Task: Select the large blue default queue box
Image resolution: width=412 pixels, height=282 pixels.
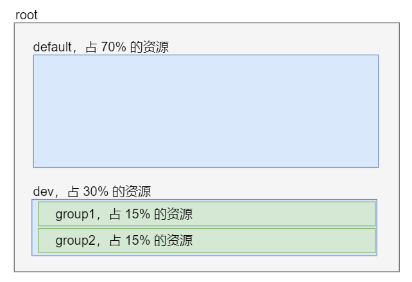Action: 206,111
